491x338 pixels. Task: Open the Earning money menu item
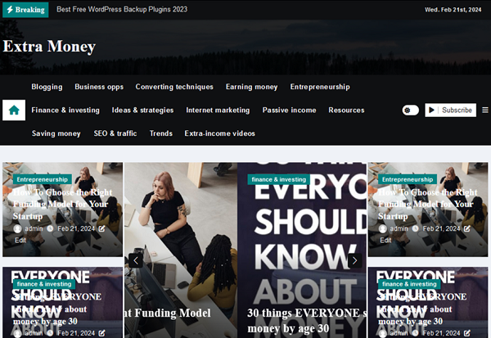251,87
